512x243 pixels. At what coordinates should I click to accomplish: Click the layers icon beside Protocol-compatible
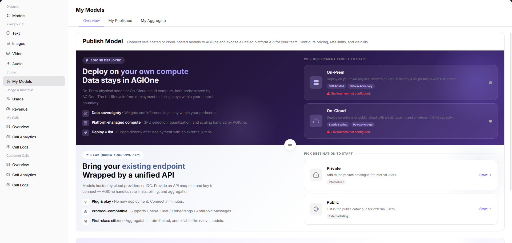point(86,211)
